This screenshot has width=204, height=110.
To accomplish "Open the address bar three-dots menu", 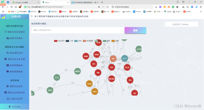I will click(103, 7).
